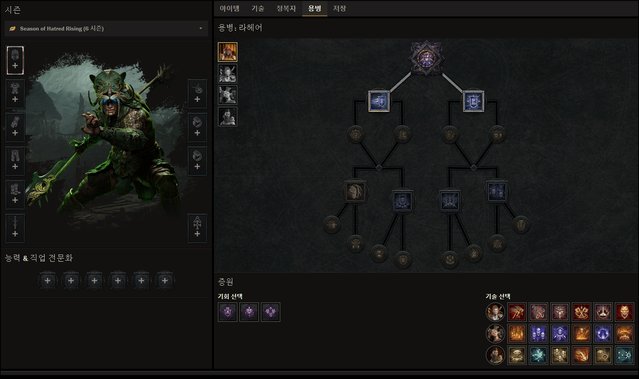This screenshot has width=639, height=379.
Task: Select the horned-helm female mercenary portrait in the mercenary list
Action: tap(228, 74)
